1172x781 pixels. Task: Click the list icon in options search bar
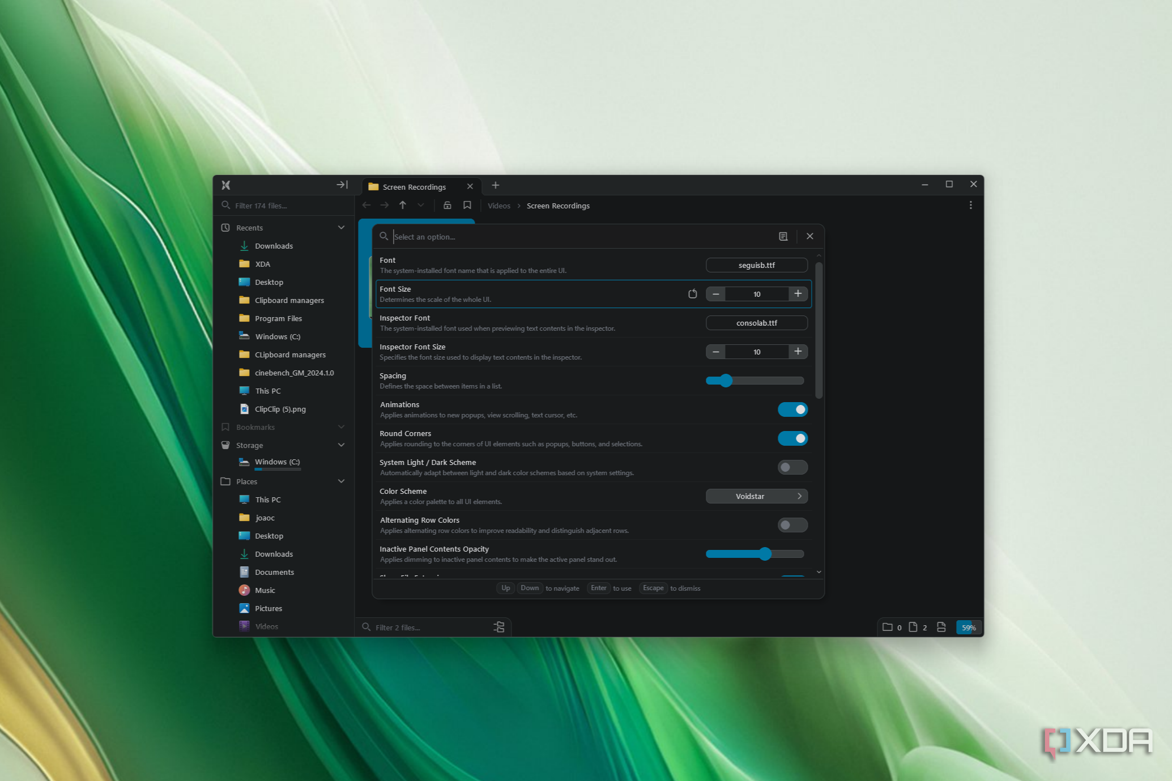click(x=783, y=236)
